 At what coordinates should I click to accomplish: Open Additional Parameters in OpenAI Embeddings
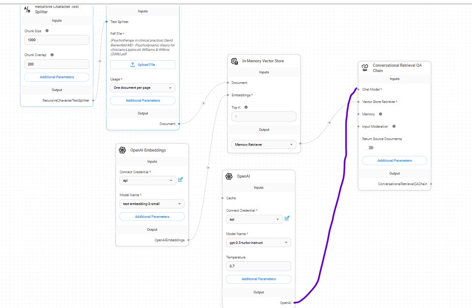(x=152, y=217)
